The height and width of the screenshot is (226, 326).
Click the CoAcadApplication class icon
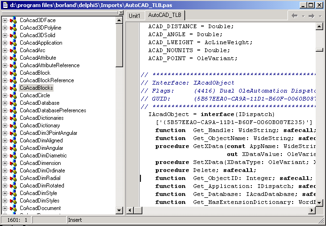tap(13, 43)
